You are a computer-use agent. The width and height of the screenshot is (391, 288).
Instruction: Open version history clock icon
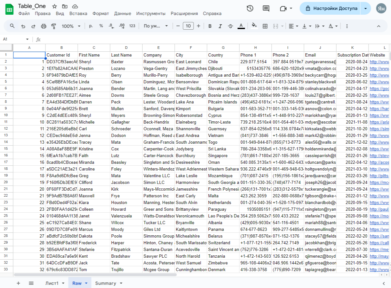pyautogui.click(x=250, y=9)
